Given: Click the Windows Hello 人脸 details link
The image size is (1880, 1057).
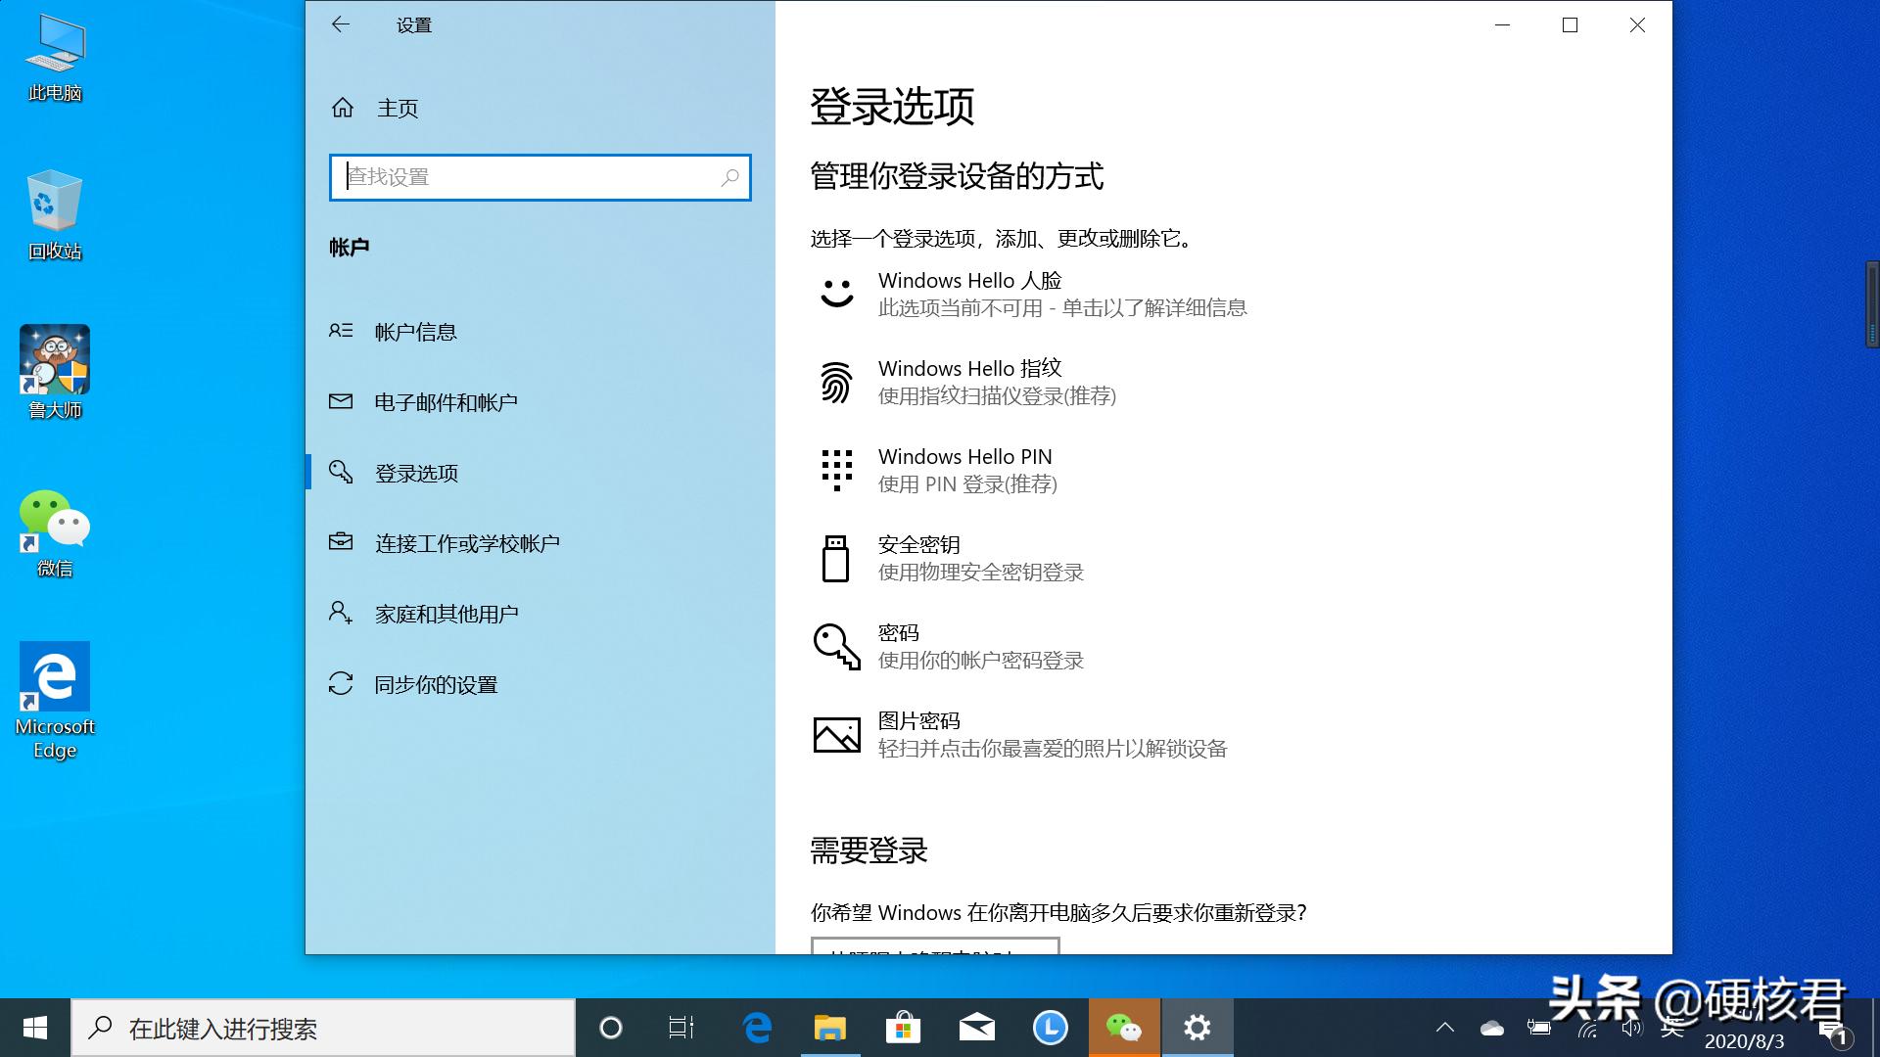Looking at the screenshot, I should (x=1062, y=307).
